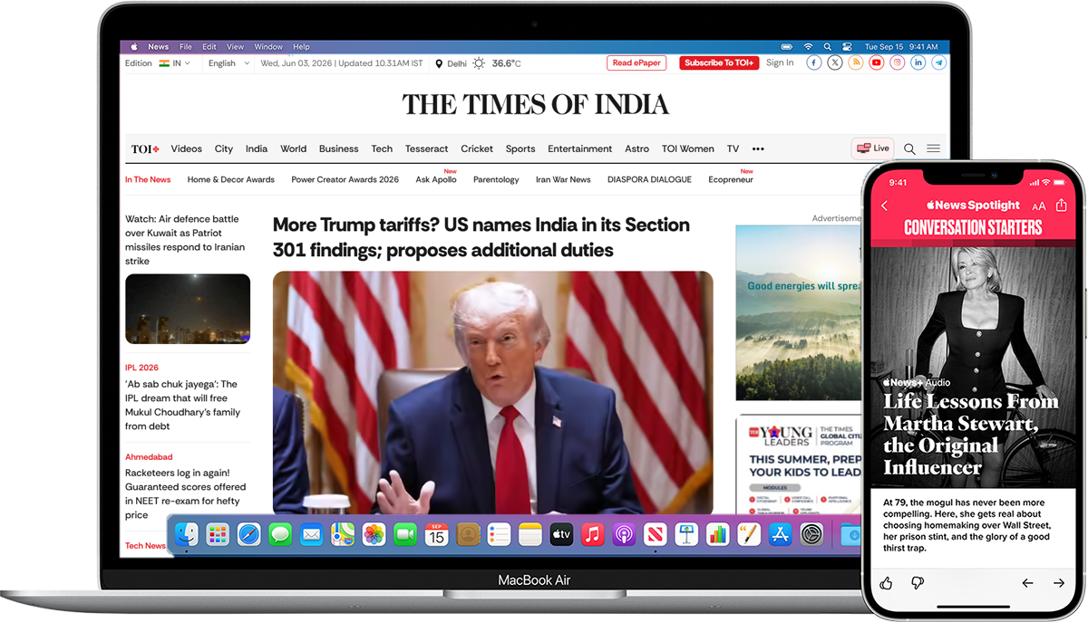
Task: Tap the thumbs down icon on iPhone
Action: pyautogui.click(x=917, y=583)
